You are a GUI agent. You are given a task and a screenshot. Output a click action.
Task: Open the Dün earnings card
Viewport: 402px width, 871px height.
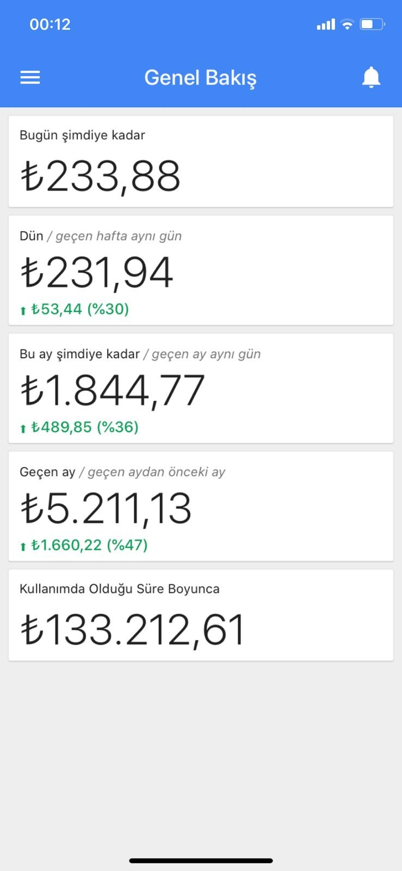[201, 271]
